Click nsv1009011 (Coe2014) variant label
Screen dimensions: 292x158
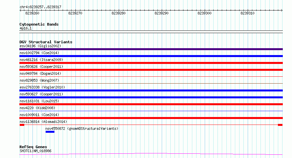coord(39,115)
